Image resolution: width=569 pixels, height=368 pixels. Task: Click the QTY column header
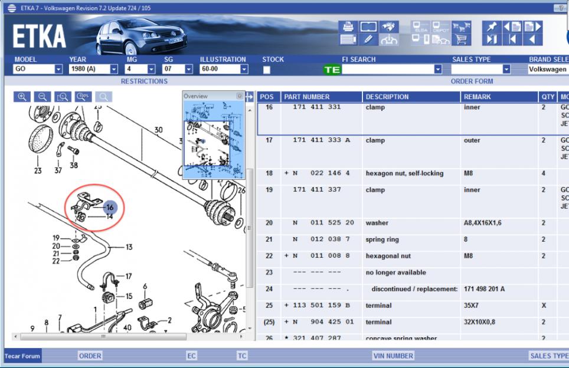coord(548,97)
